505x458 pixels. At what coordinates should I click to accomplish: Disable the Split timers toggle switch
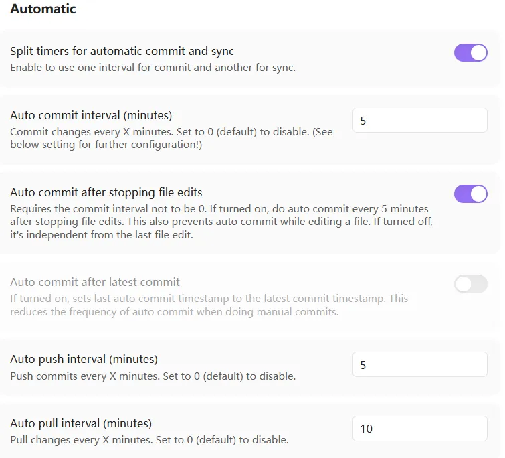coord(470,52)
